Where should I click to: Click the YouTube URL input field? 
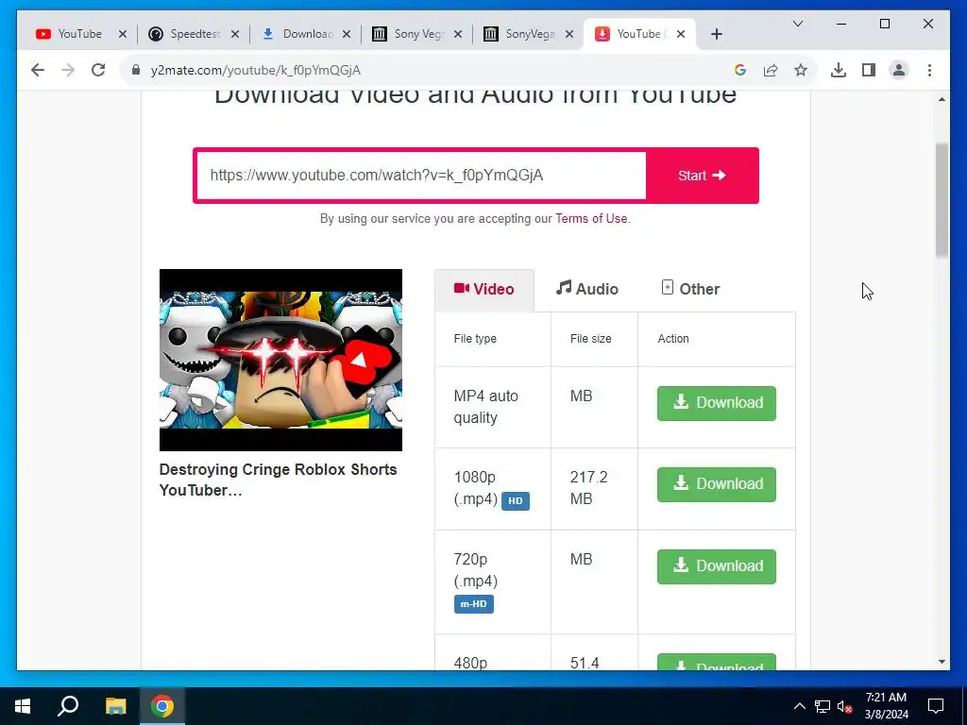tap(421, 175)
